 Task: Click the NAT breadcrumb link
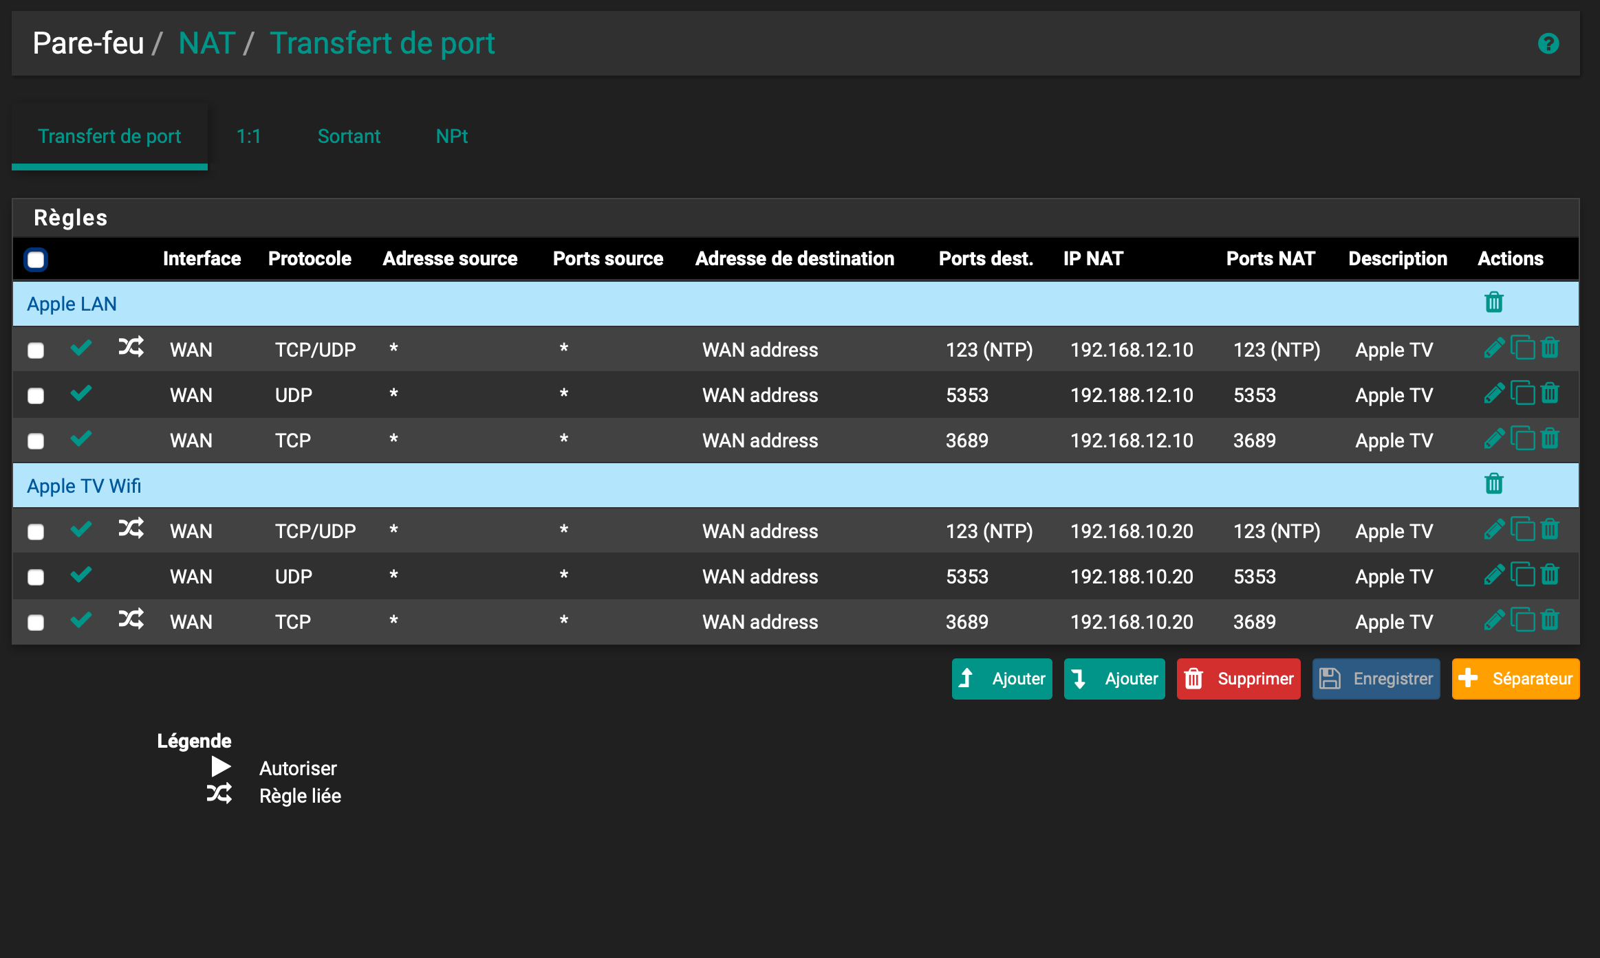click(x=207, y=43)
